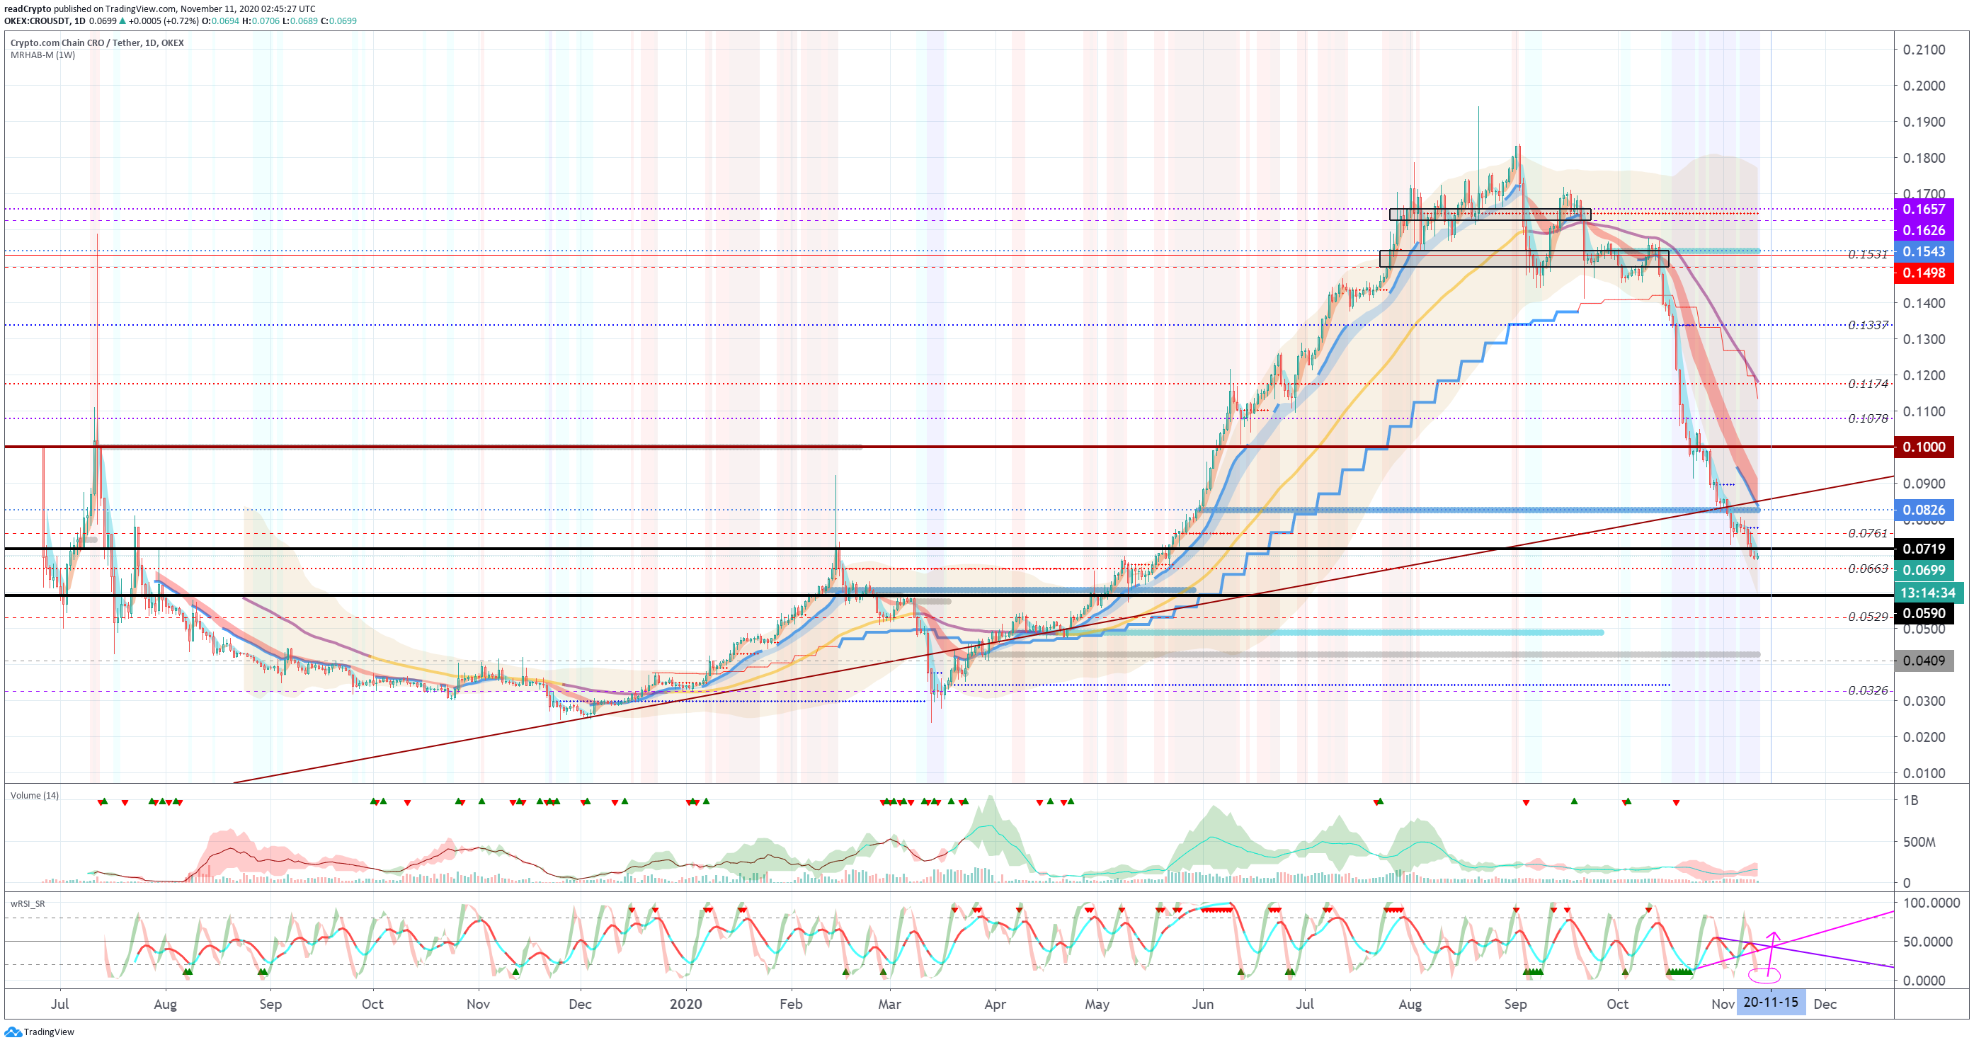This screenshot has height=1045, width=1974.
Task: Click the 0.2100 tick on price axis
Action: point(1924,50)
